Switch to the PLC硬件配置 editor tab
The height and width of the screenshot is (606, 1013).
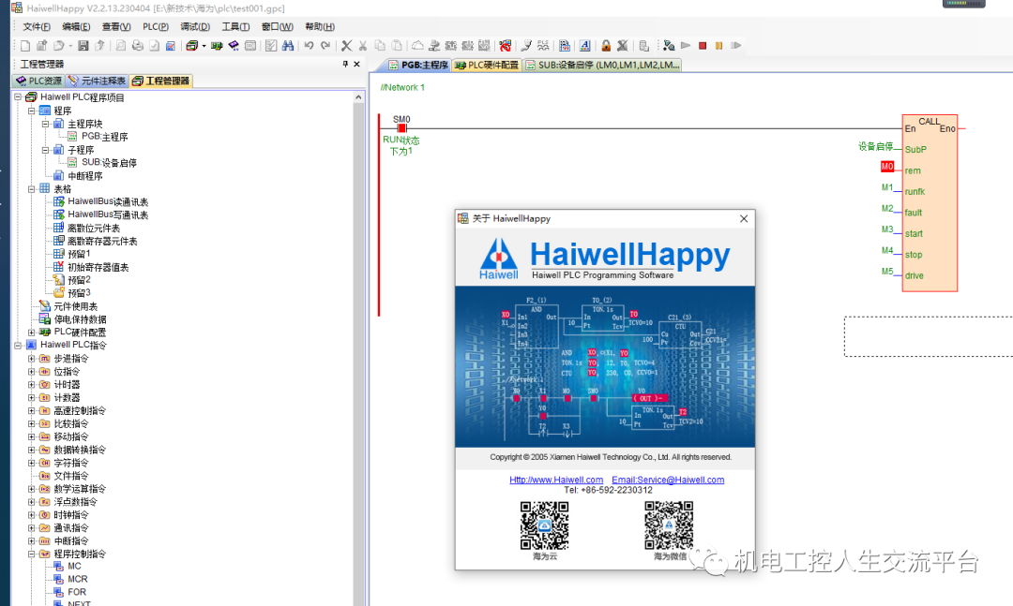click(487, 66)
